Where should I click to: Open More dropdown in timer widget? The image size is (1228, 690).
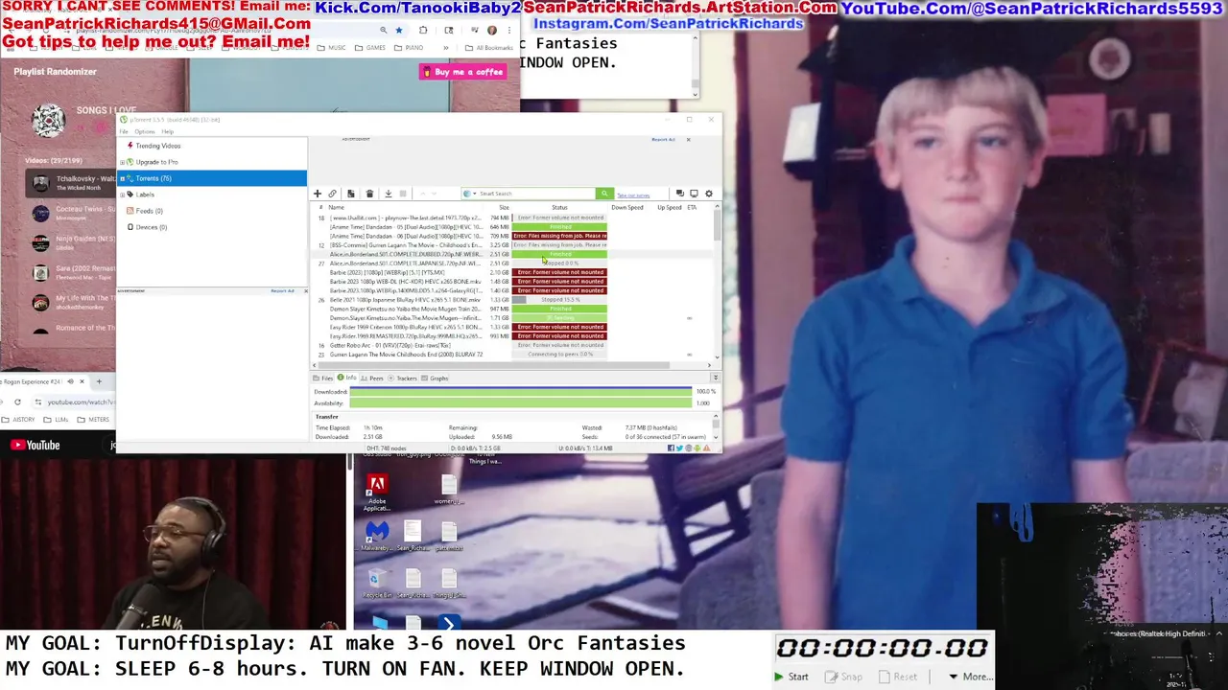pos(970,677)
